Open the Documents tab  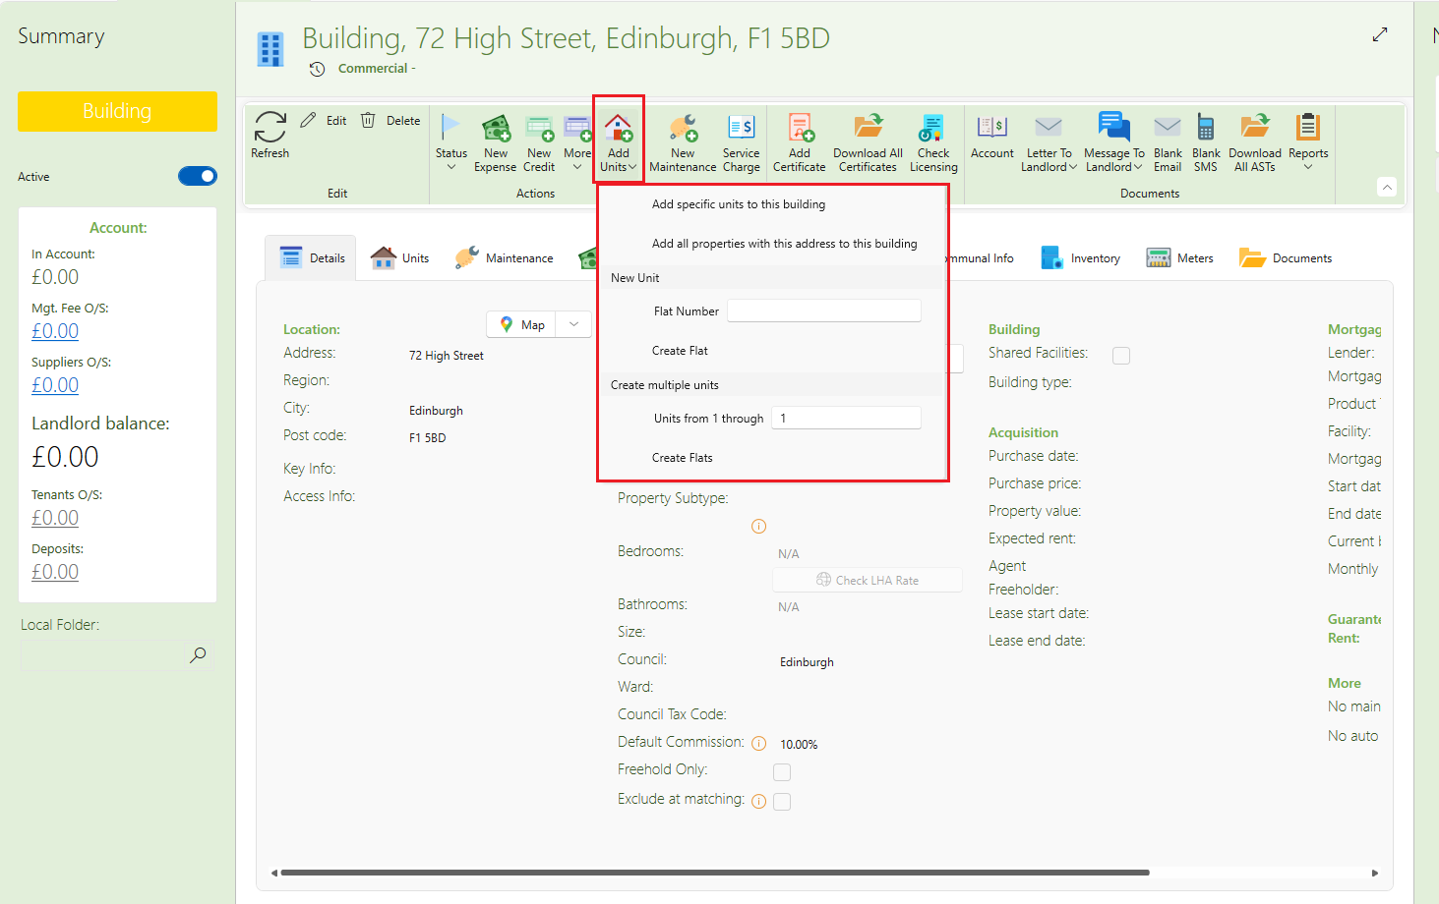(x=1286, y=258)
